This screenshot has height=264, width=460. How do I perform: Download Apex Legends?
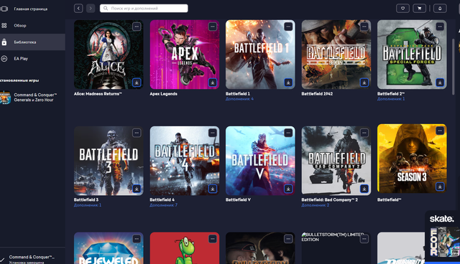coord(213,82)
